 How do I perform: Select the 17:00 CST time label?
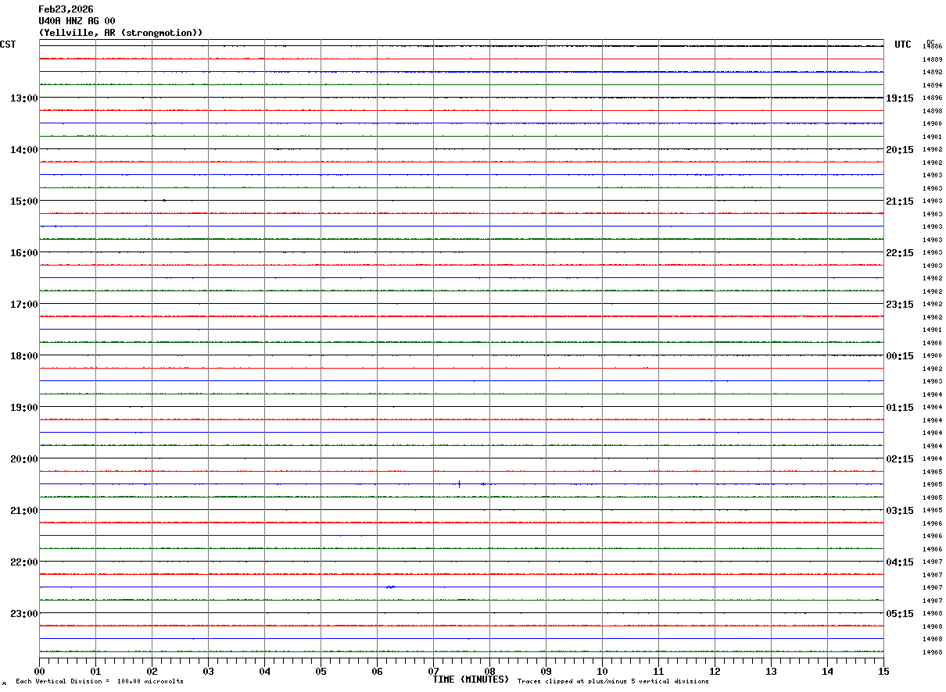[24, 305]
